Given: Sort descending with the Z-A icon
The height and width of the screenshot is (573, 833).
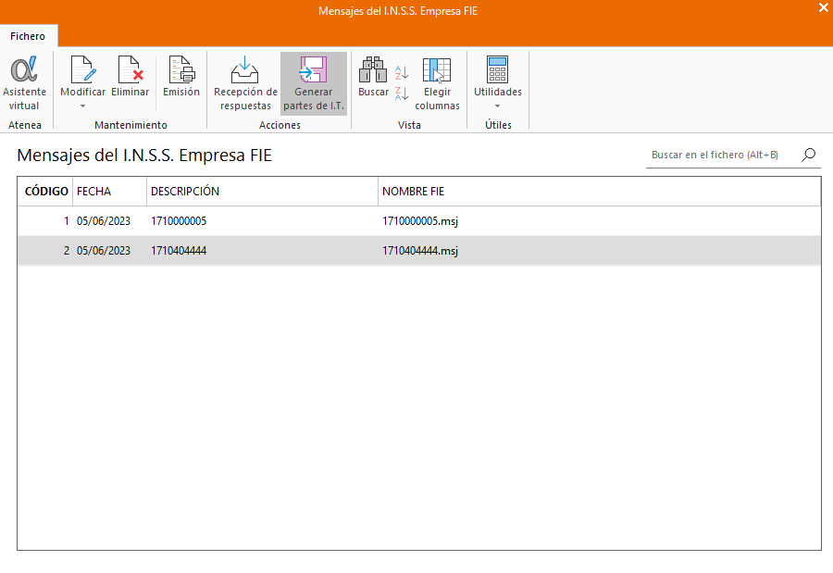Looking at the screenshot, I should click(x=402, y=93).
